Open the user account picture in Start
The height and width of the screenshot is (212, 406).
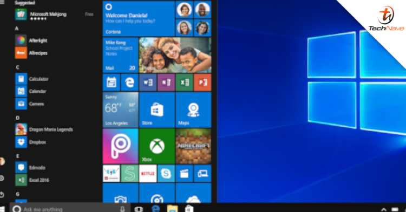pos(2,161)
